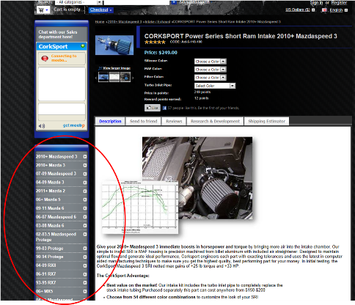Click the Sign in link
This screenshot has width=355, height=305.
[x=316, y=3]
